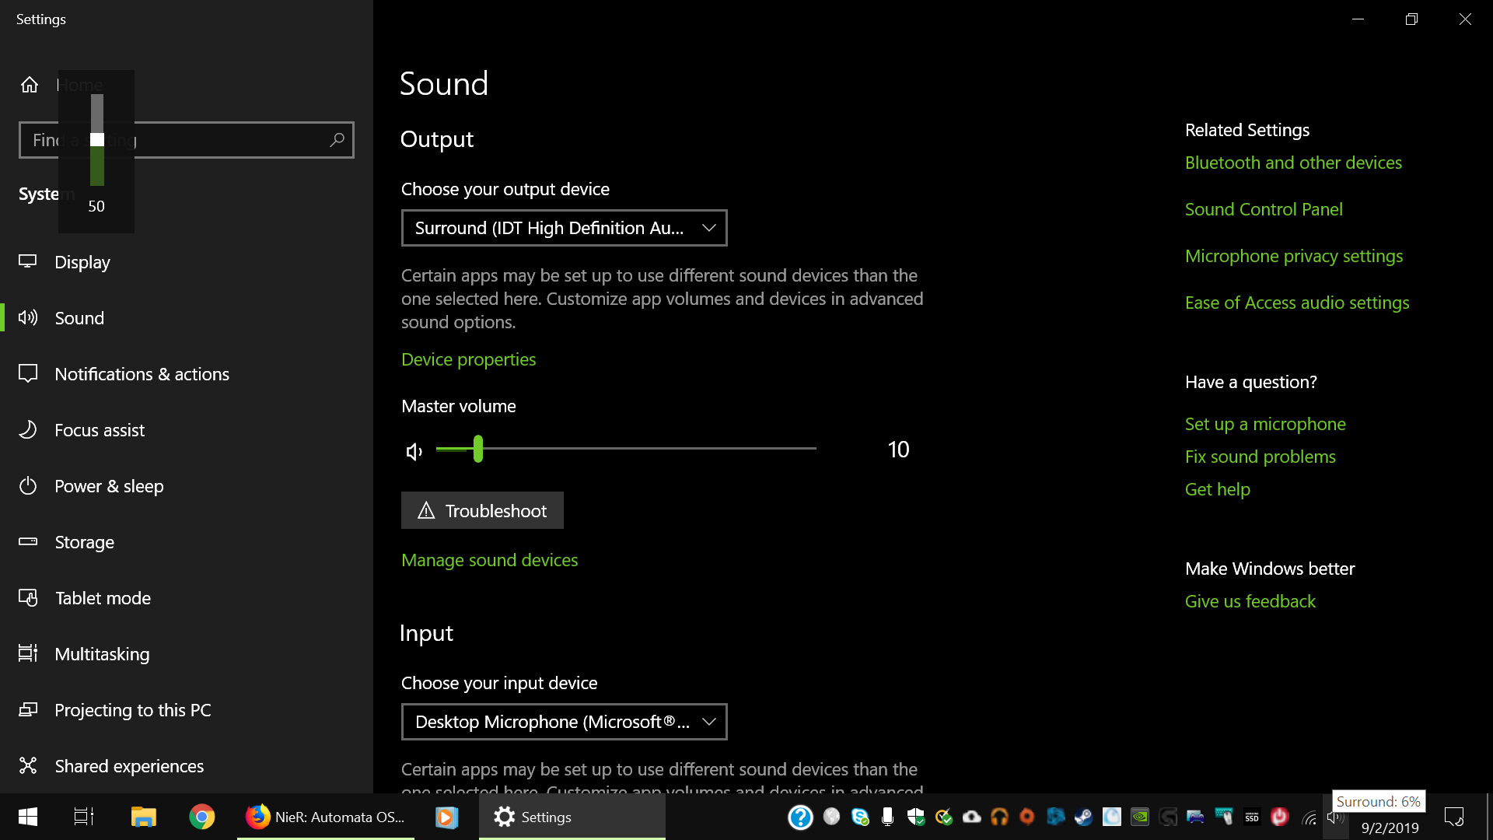
Task: Open File Explorer from taskbar
Action: coord(144,817)
